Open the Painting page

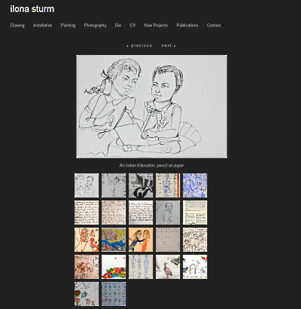click(x=68, y=25)
